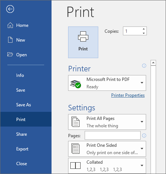Click the Print All Pages document icon

[x=75, y=122]
